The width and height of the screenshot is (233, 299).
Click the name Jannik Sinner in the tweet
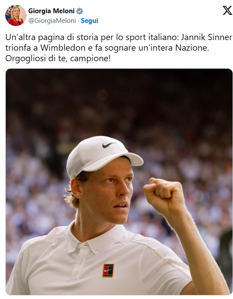(x=207, y=37)
